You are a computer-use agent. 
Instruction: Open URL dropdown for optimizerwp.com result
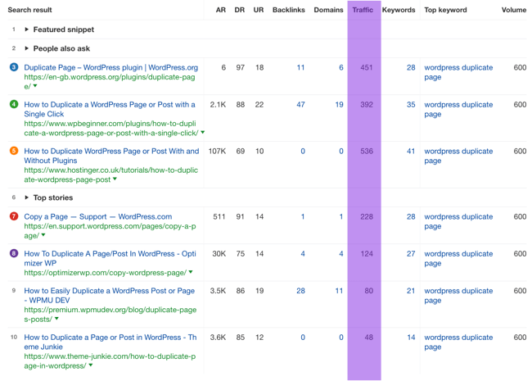click(192, 273)
